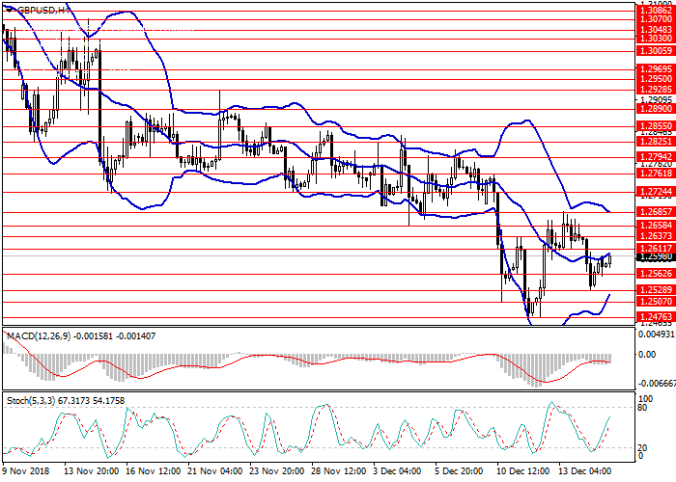Viewport: 676px width, 482px height.
Task: Select the 1.30059 price level tag
Action: (655, 50)
